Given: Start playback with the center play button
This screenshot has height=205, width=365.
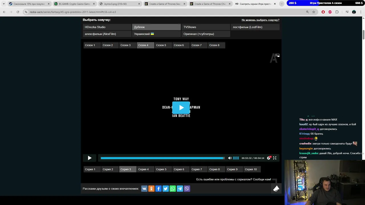Looking at the screenshot, I should click(181, 108).
